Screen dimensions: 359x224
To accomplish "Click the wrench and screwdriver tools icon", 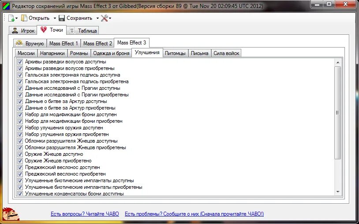I will [104, 18].
